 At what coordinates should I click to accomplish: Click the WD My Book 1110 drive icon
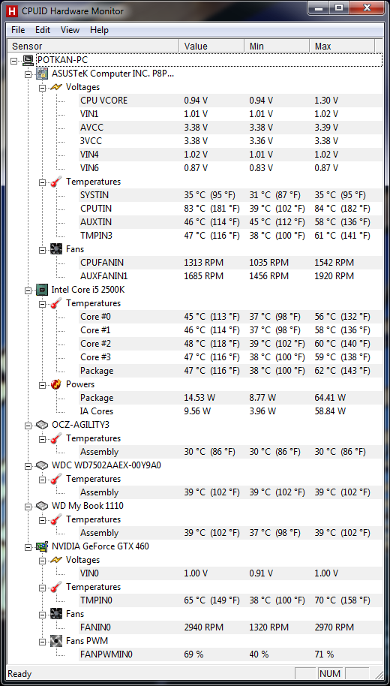click(42, 506)
